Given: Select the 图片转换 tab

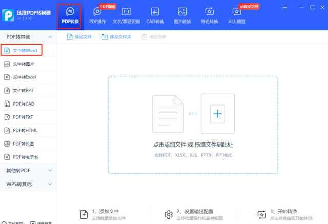Looking at the screenshot, I should click(182, 16).
